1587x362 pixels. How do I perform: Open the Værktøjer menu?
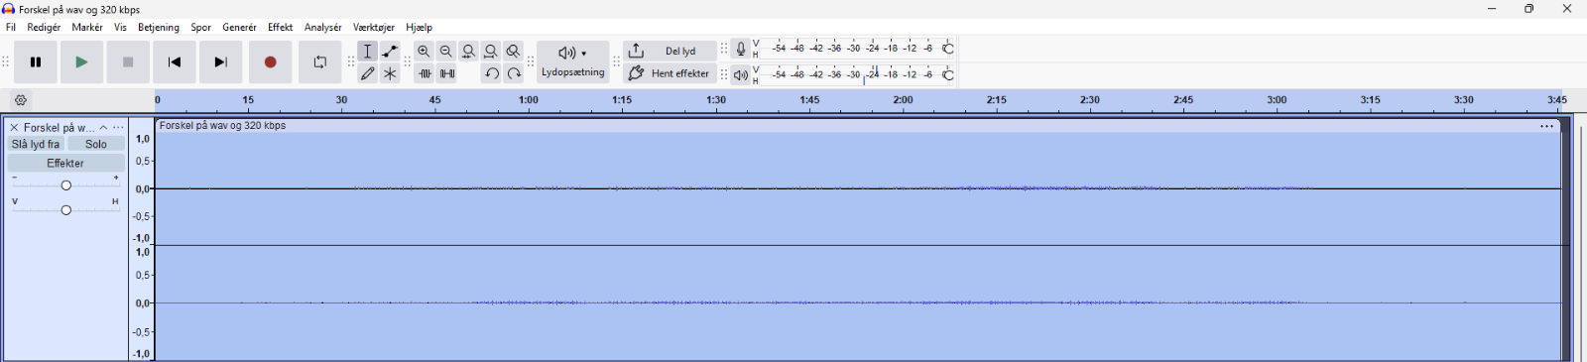(x=374, y=28)
